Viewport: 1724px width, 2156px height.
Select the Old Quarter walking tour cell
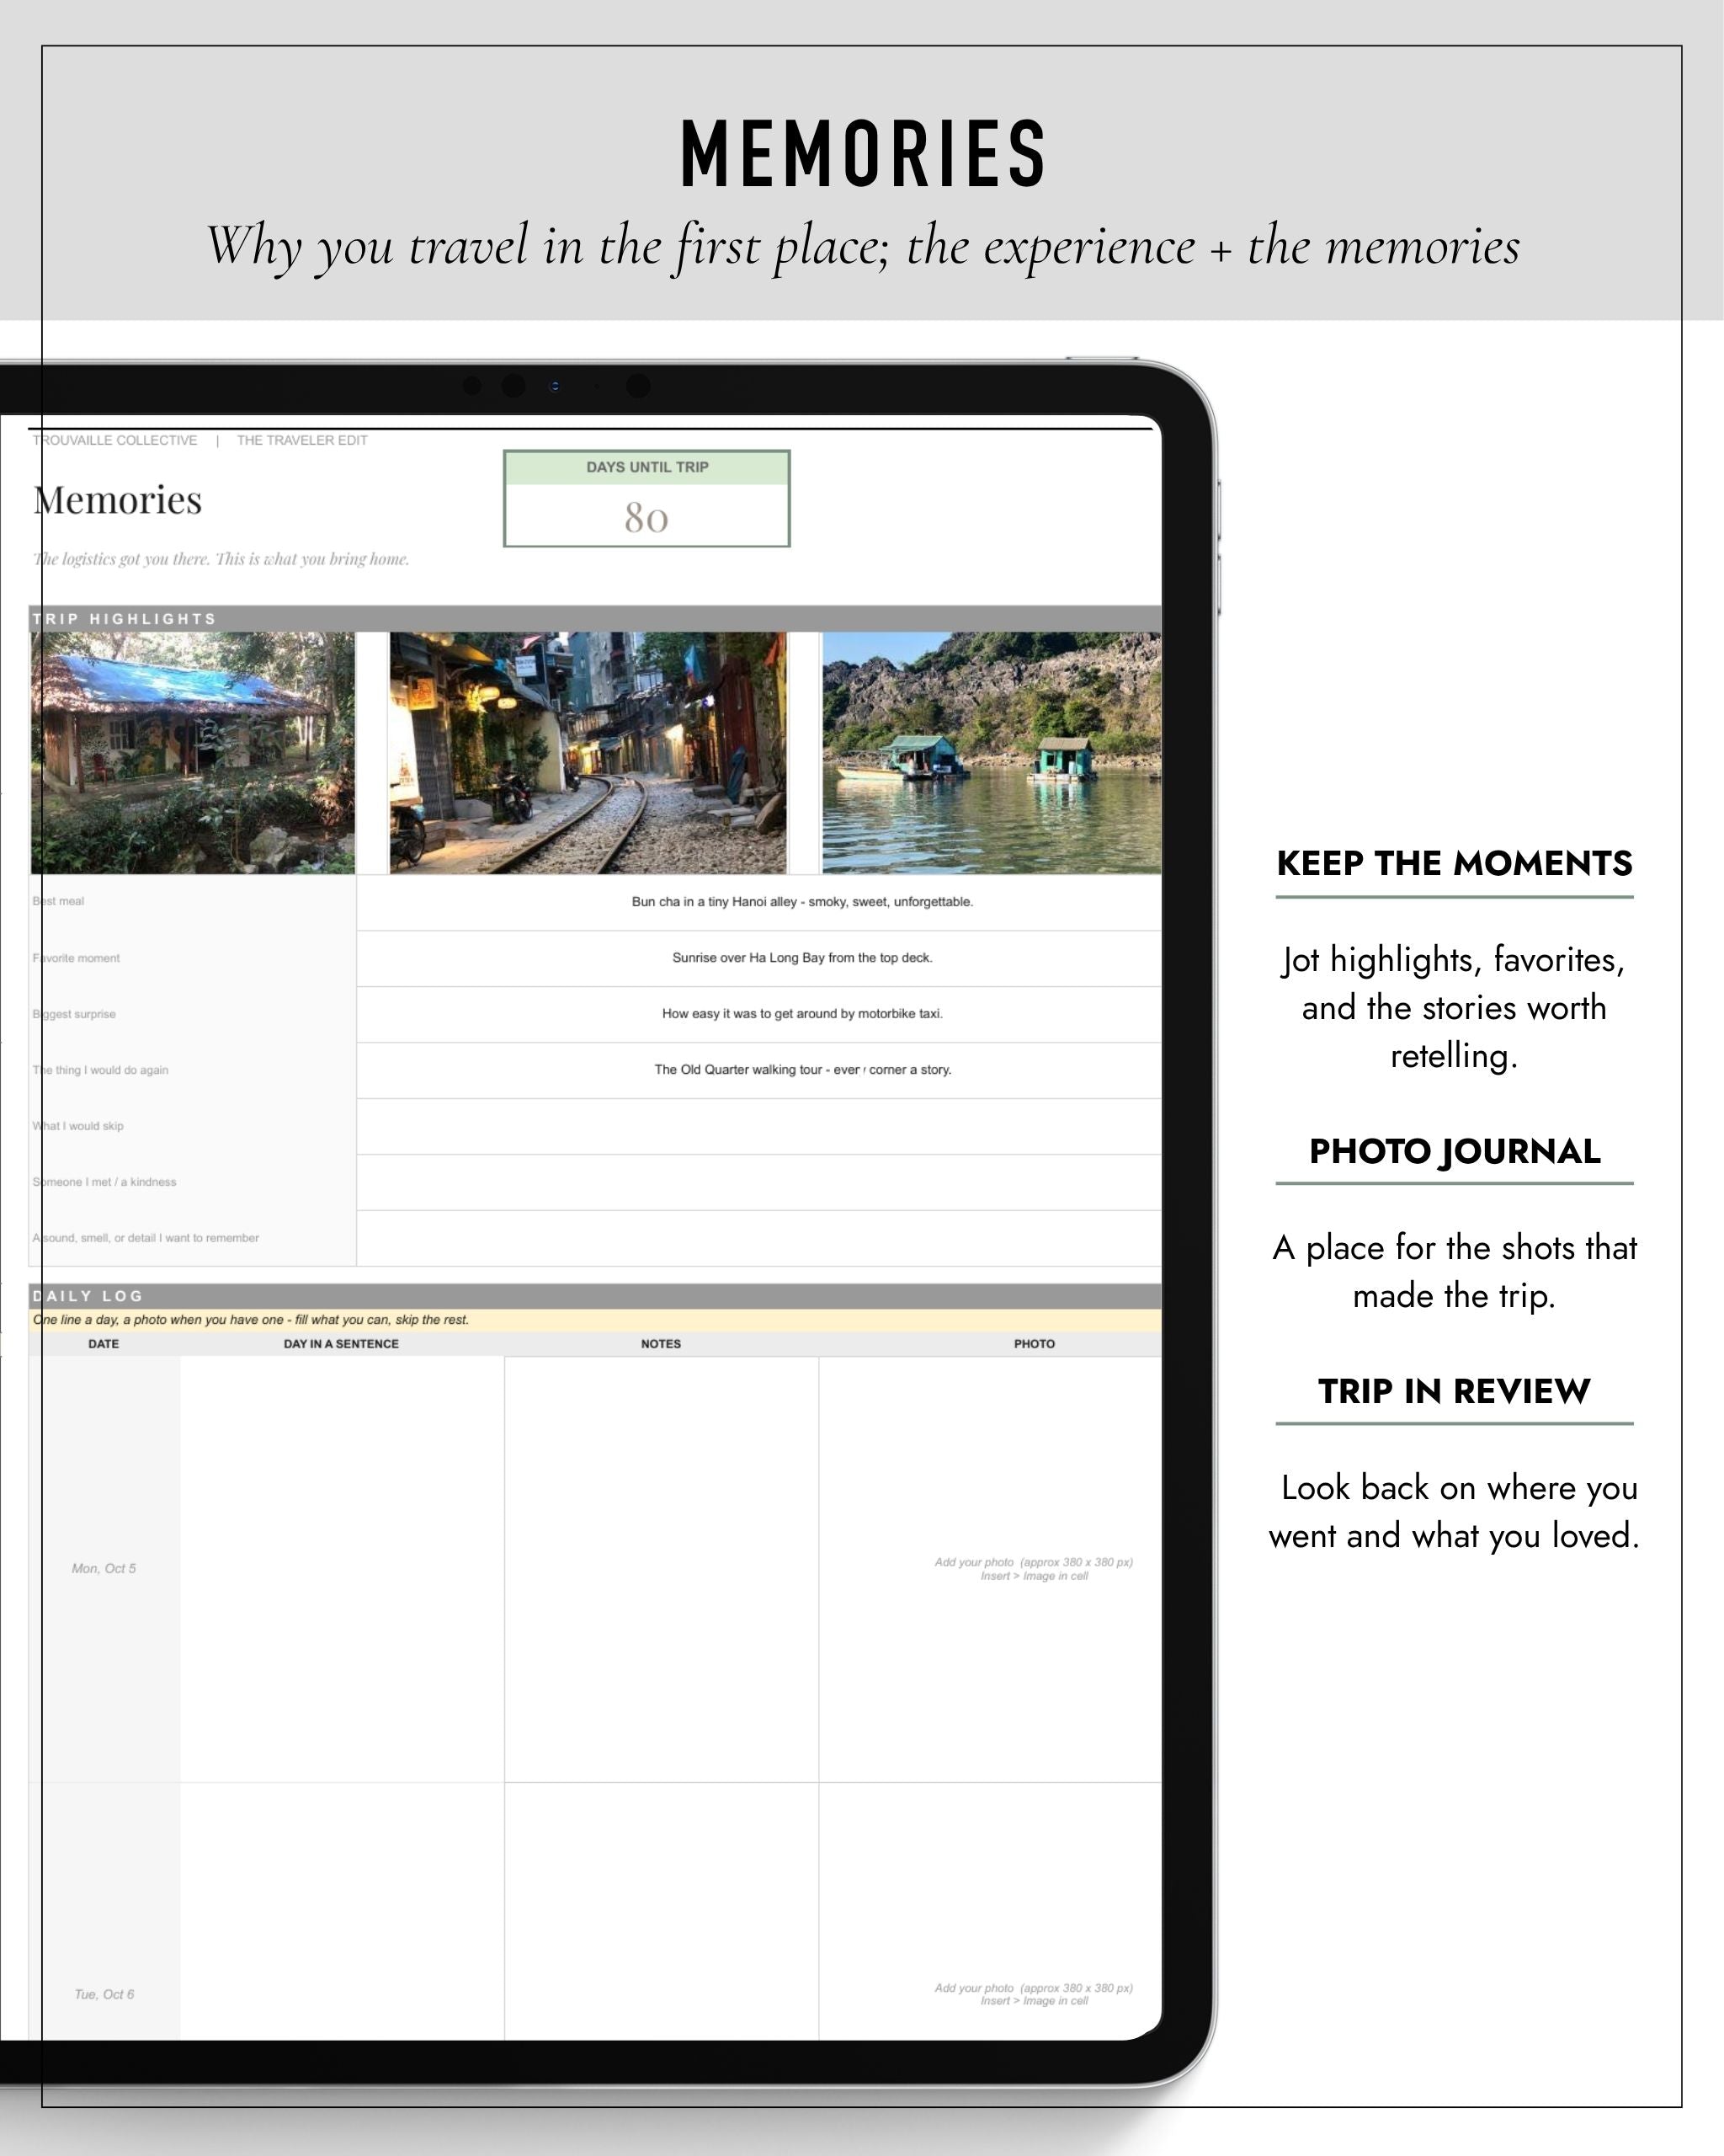tap(759, 1070)
